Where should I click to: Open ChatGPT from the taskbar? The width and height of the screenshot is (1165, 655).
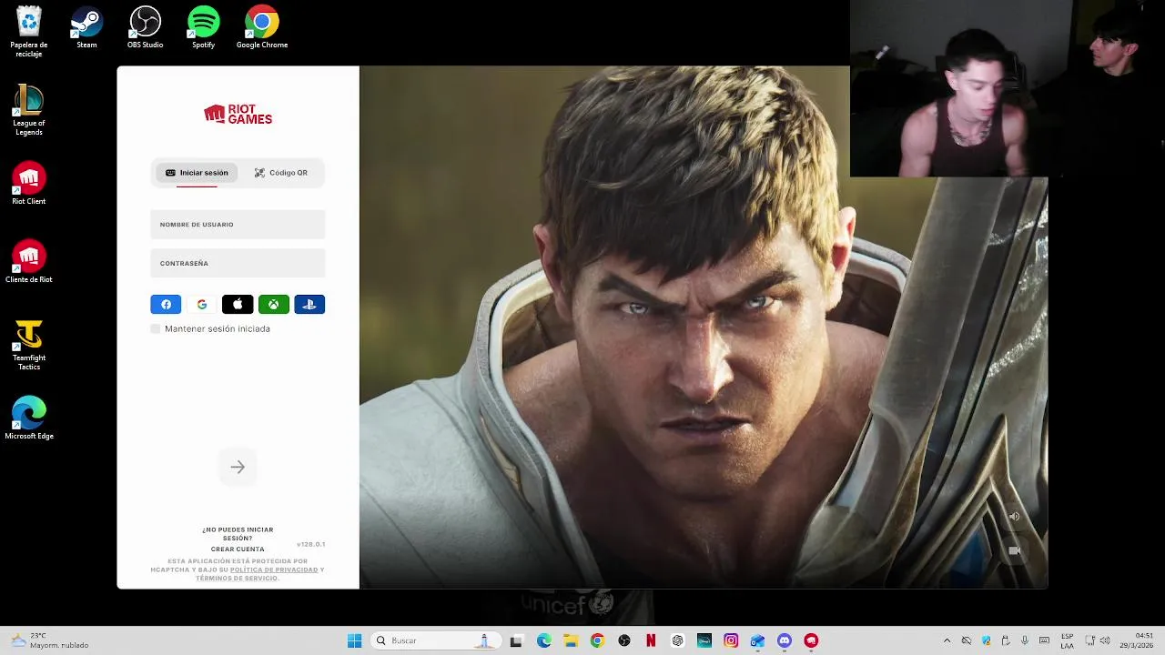pyautogui.click(x=677, y=640)
